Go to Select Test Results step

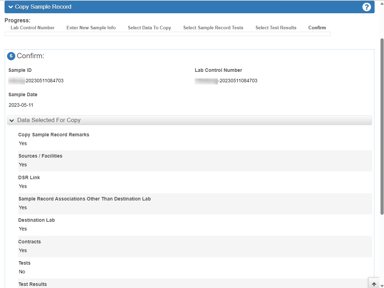click(276, 28)
